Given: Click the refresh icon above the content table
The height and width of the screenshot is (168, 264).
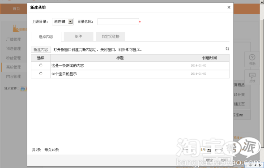Looking at the screenshot, I should [x=227, y=49].
